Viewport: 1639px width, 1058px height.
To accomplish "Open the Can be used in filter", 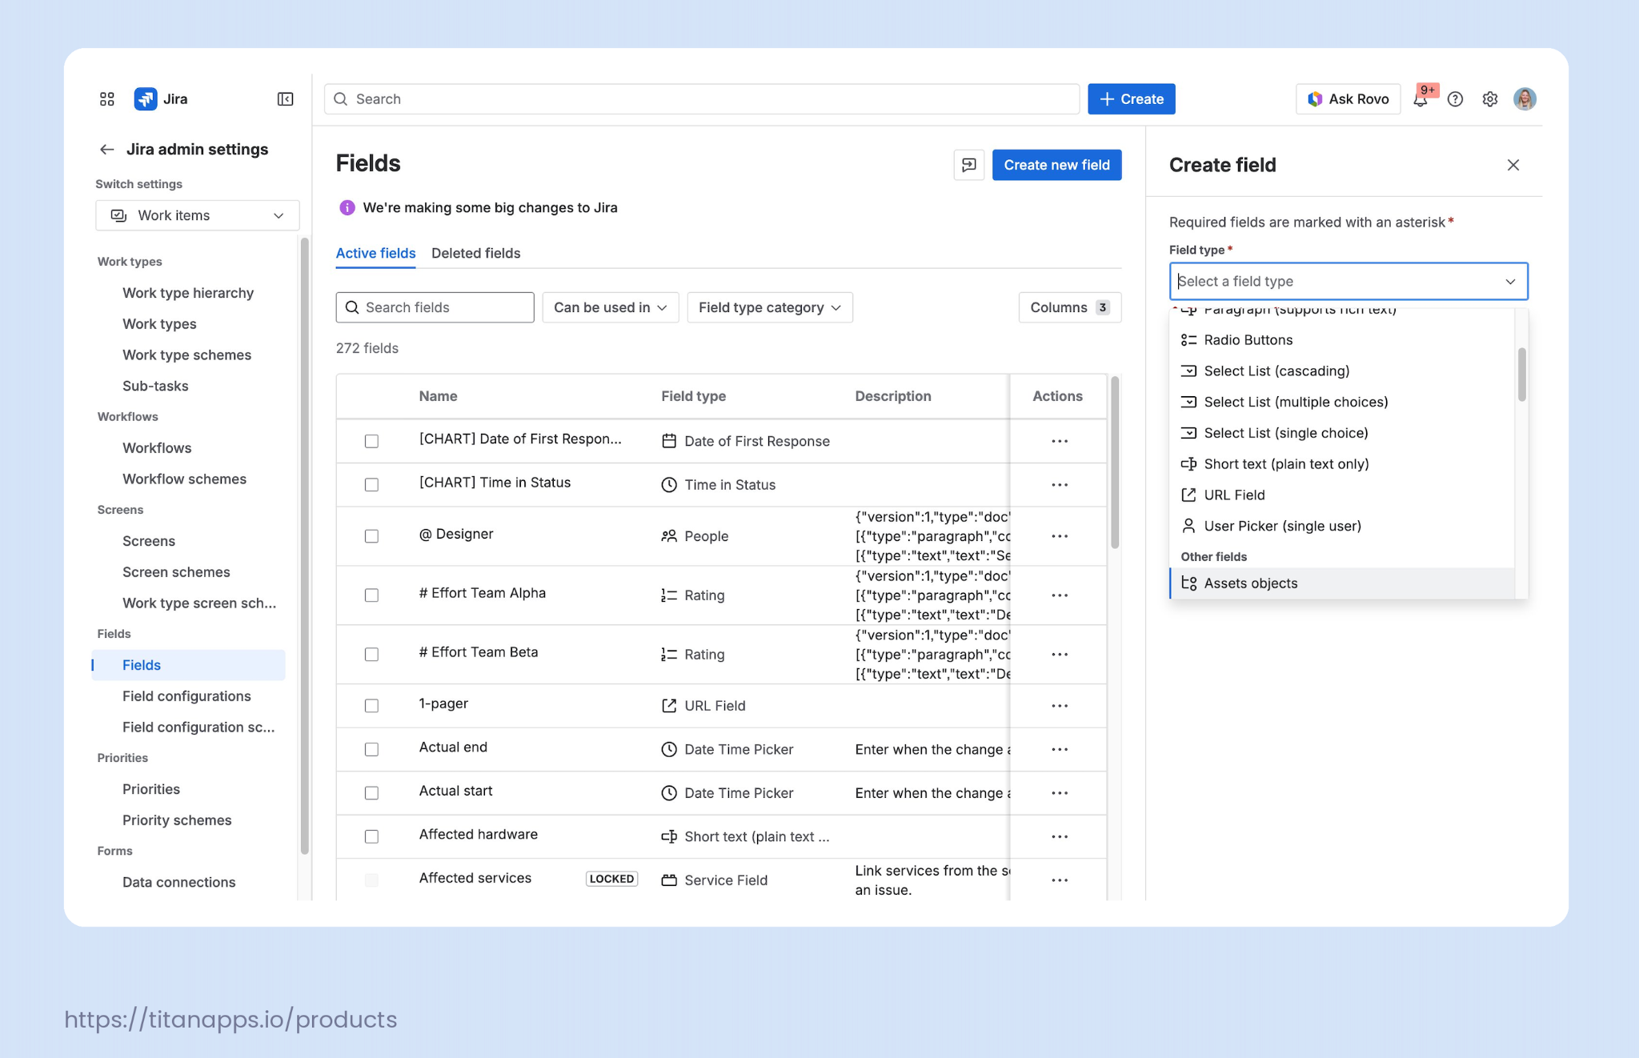I will click(611, 307).
